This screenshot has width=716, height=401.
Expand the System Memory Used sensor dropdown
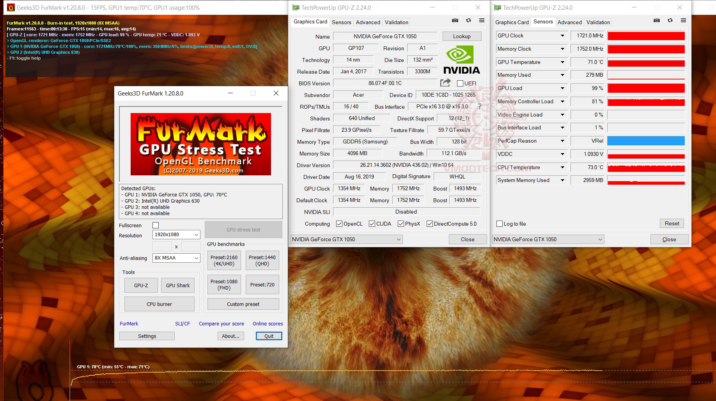point(562,180)
